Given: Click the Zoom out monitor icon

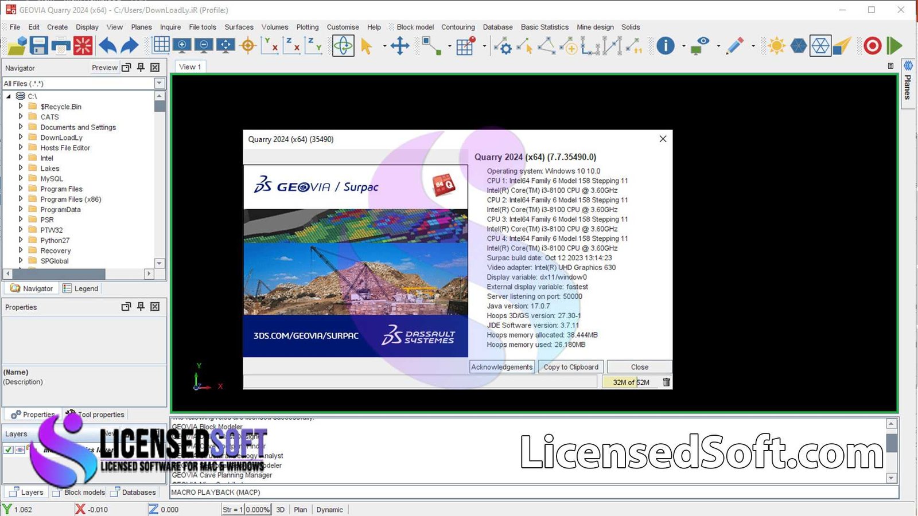Looking at the screenshot, I should coord(204,45).
